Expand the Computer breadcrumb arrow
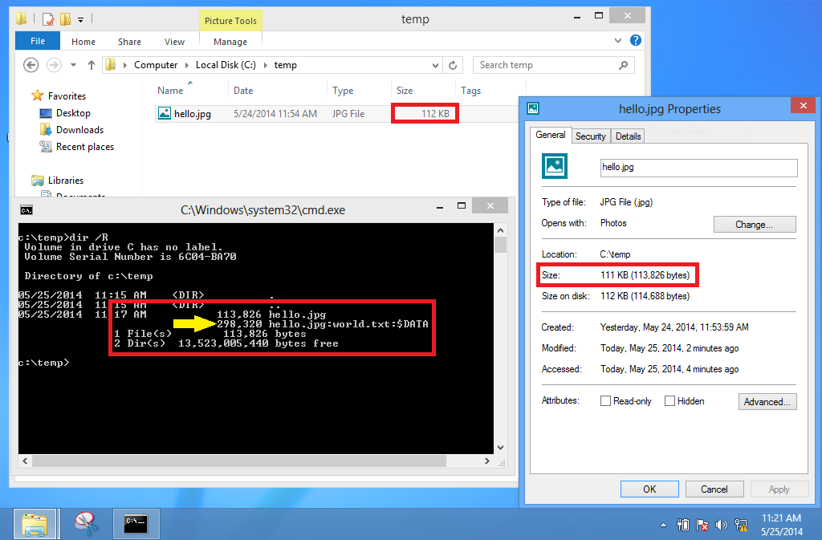 point(187,65)
